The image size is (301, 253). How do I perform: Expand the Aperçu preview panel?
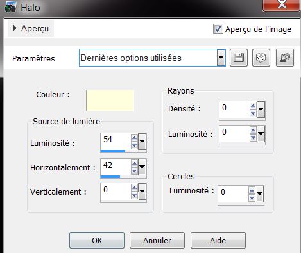pos(31,28)
